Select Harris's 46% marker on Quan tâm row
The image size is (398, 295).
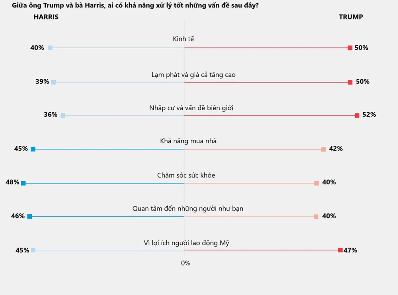click(29, 216)
